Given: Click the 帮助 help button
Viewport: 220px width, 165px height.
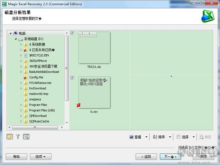Looking at the screenshot, I should coord(16,157).
